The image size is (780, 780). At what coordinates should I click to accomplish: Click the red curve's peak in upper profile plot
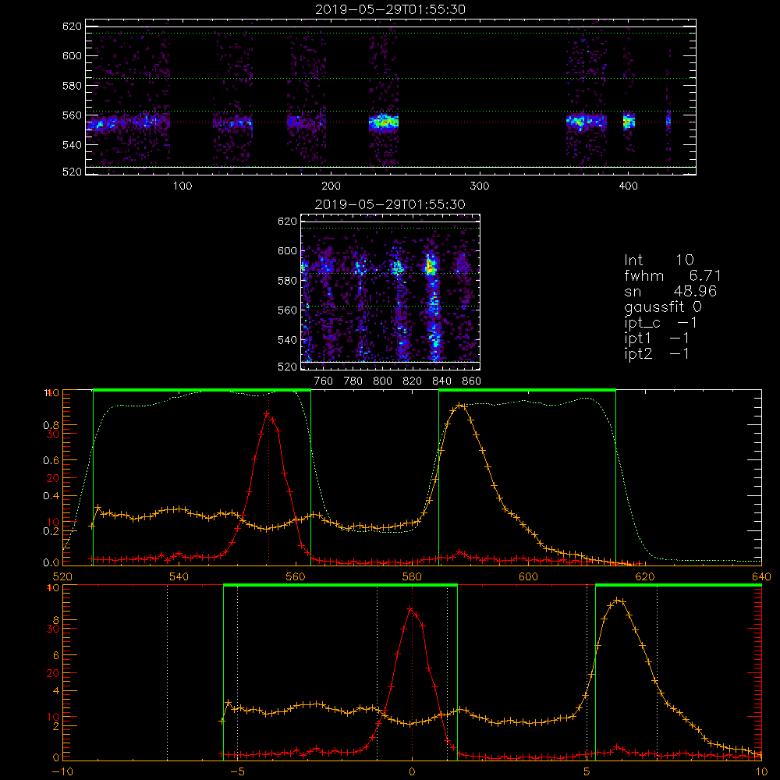point(267,413)
